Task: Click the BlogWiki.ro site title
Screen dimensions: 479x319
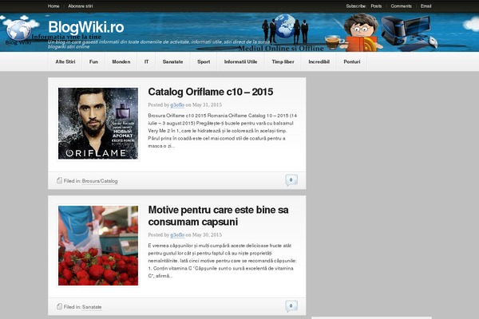Action: point(86,27)
